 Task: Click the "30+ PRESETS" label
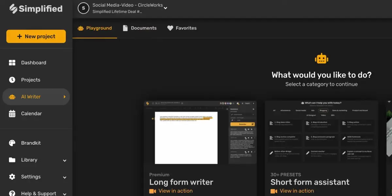[286, 174]
